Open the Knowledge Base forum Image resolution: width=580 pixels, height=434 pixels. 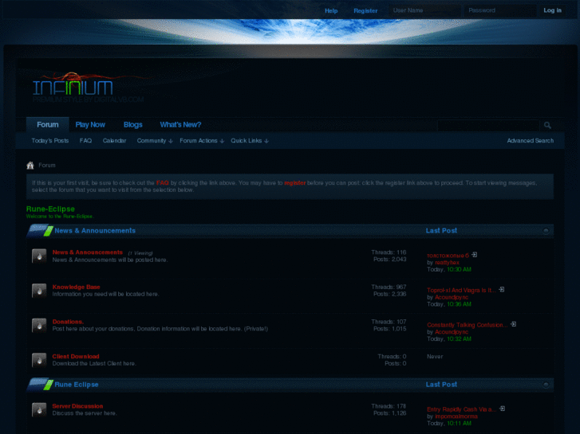(x=77, y=287)
